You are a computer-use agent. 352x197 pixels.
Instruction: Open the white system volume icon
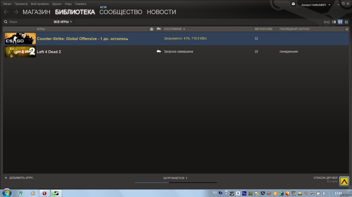click(324, 193)
